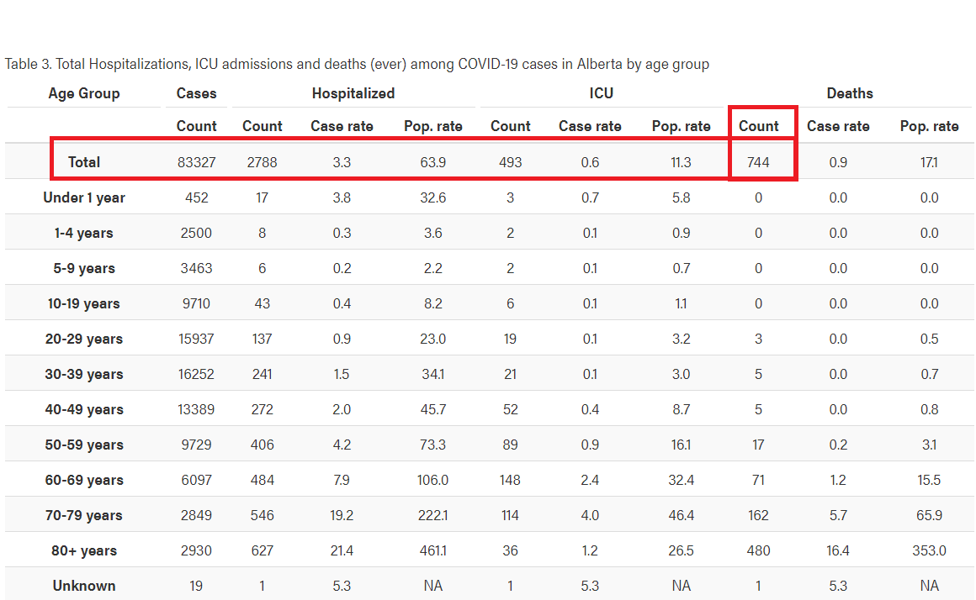Select cases value 452
The image size is (976, 600).
click(x=197, y=197)
